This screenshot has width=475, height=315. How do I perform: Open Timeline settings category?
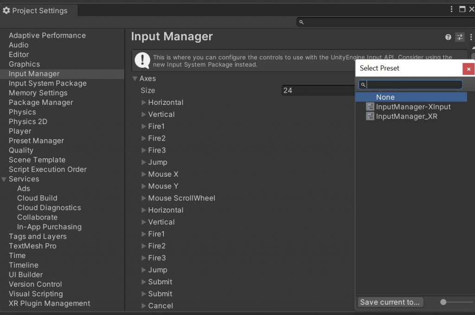[23, 265]
